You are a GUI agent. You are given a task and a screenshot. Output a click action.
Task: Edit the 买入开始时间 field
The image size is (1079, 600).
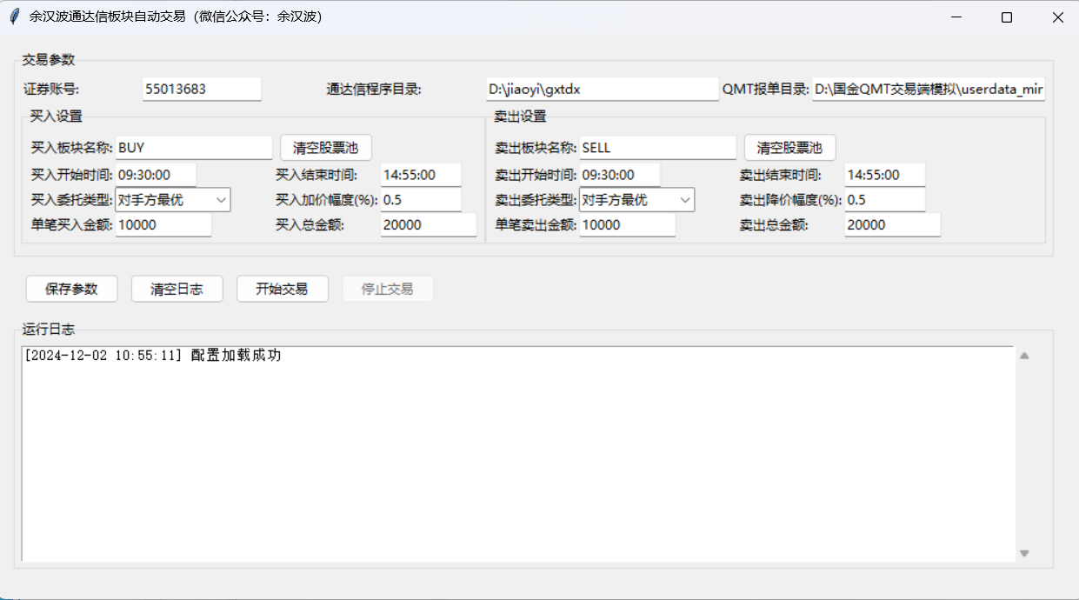point(156,175)
